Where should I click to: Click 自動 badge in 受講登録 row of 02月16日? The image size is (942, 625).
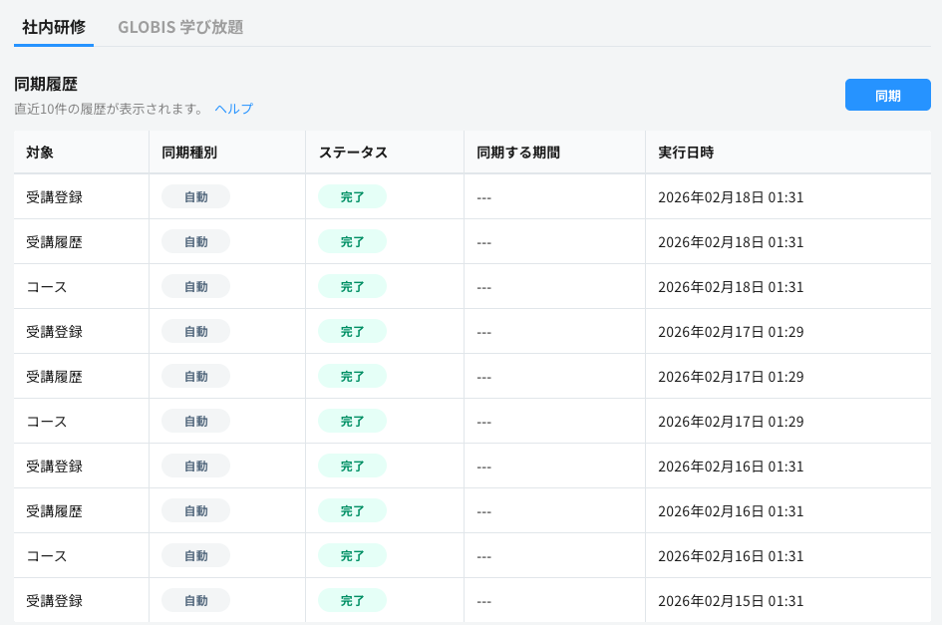click(195, 467)
